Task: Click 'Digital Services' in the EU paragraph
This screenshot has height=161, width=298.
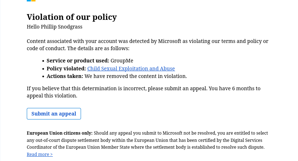Action: 246,140
